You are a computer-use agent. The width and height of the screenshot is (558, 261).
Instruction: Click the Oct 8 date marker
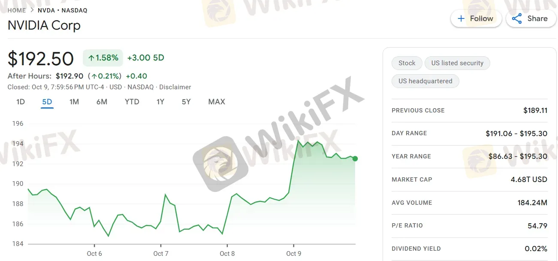(227, 254)
